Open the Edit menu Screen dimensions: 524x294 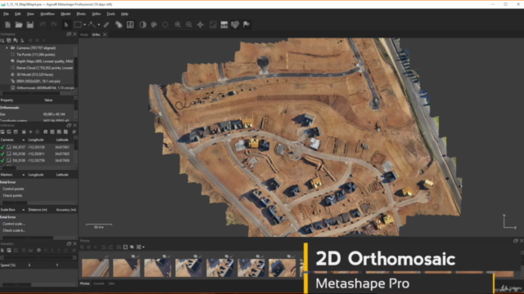[18, 14]
